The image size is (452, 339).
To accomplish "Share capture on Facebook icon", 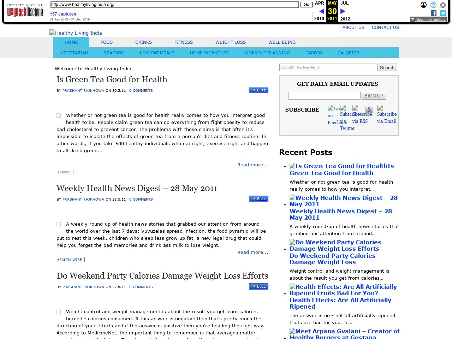I will 434,13.
